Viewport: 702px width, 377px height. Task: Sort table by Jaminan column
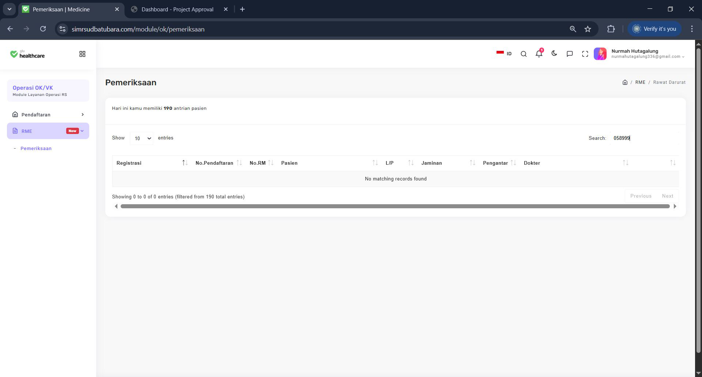(448, 163)
